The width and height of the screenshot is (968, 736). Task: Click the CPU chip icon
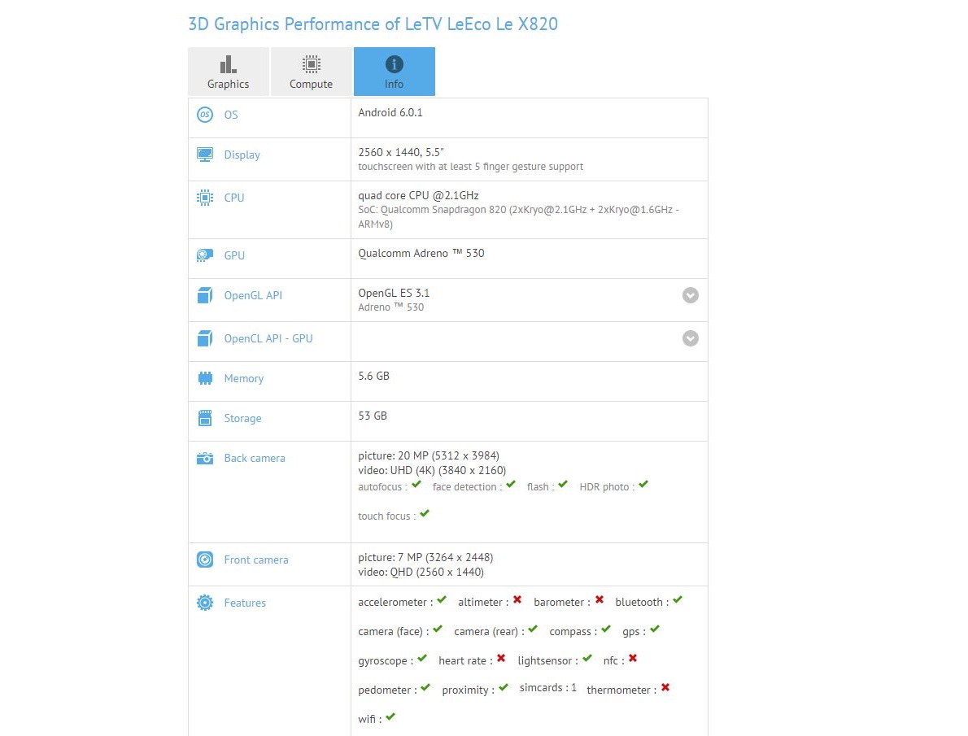205,198
